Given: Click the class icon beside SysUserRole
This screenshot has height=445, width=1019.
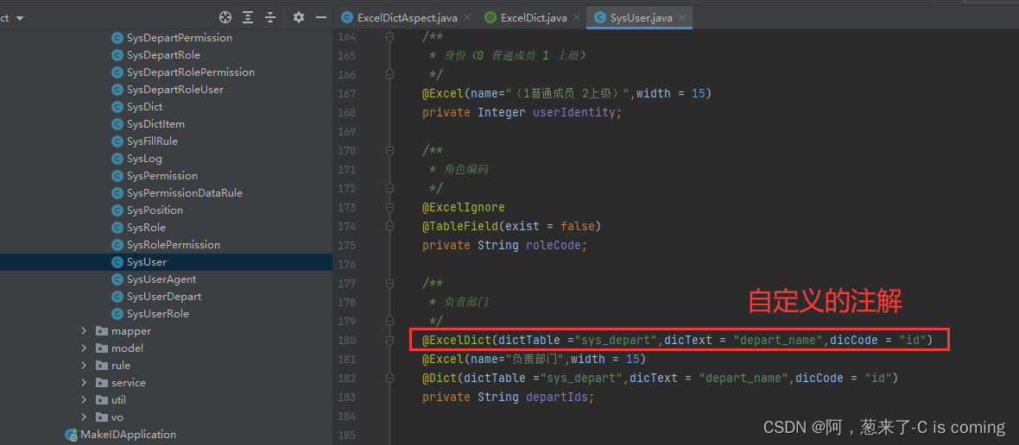Looking at the screenshot, I should 117,314.
